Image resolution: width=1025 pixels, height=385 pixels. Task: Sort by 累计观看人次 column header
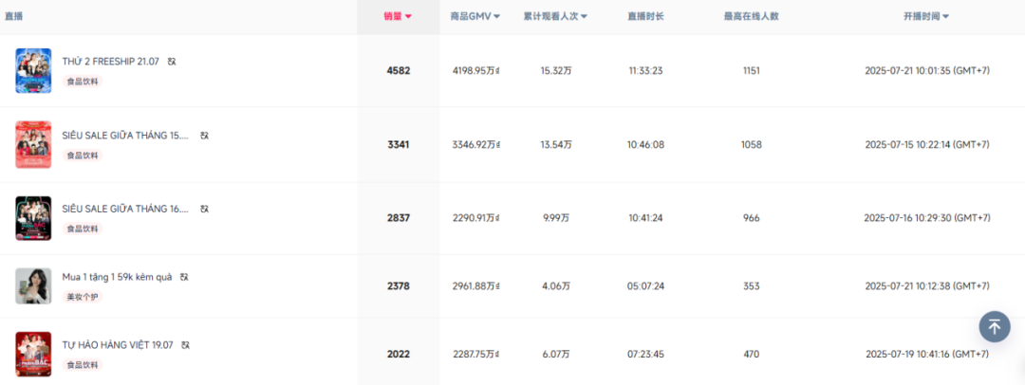click(x=555, y=16)
